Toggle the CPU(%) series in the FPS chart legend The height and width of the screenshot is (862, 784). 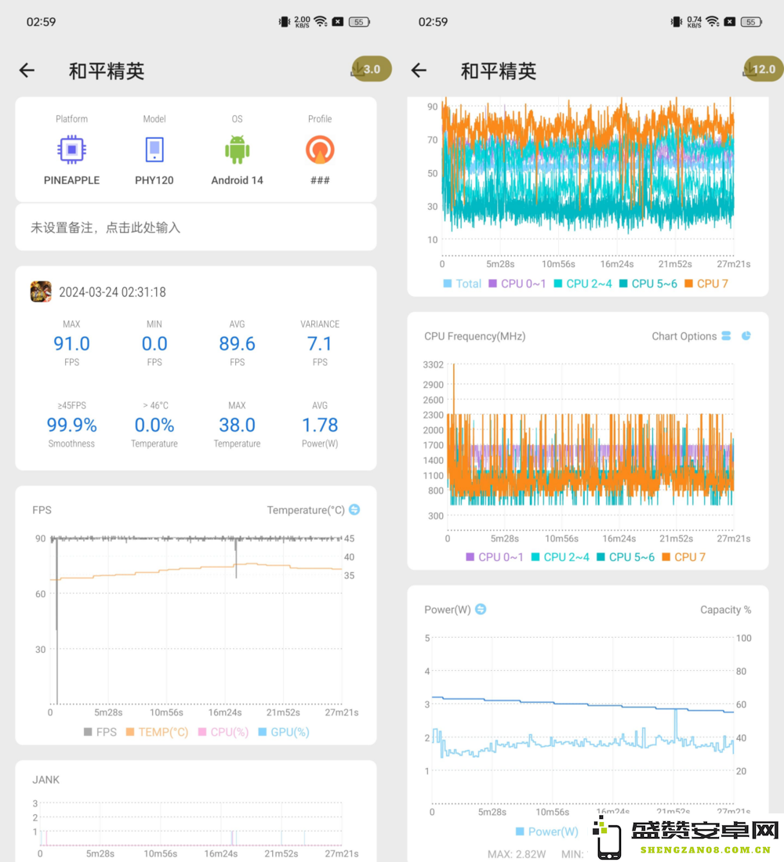223,732
